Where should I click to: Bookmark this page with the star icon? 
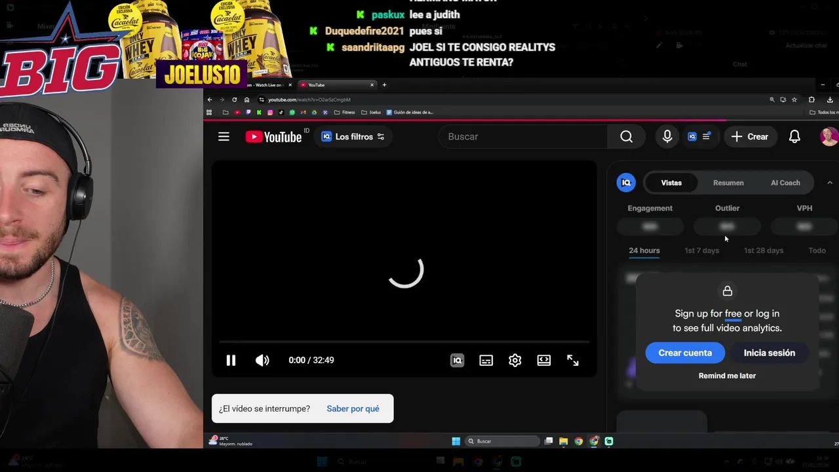click(x=794, y=100)
